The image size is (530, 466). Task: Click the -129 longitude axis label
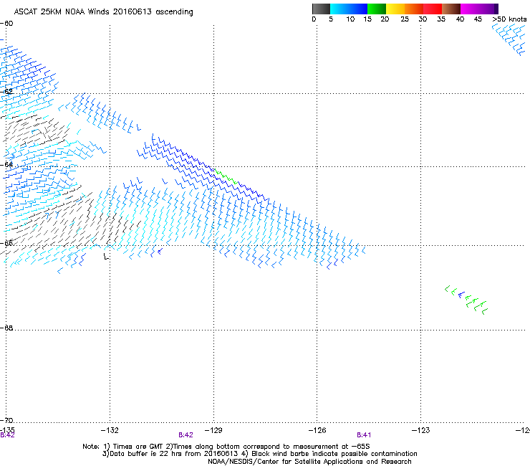point(213,430)
